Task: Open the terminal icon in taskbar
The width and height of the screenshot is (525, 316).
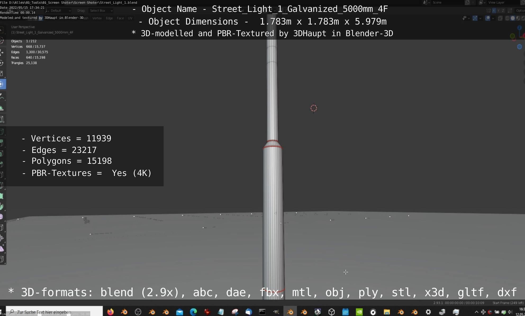Action: click(262, 312)
